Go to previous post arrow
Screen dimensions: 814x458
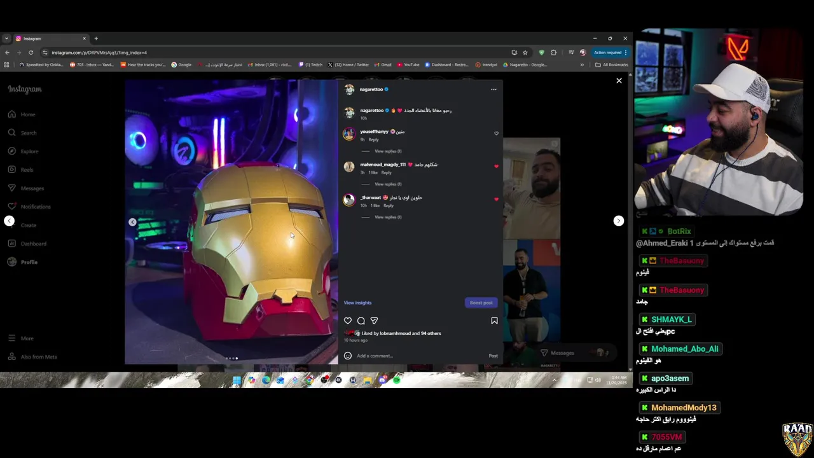(9, 221)
